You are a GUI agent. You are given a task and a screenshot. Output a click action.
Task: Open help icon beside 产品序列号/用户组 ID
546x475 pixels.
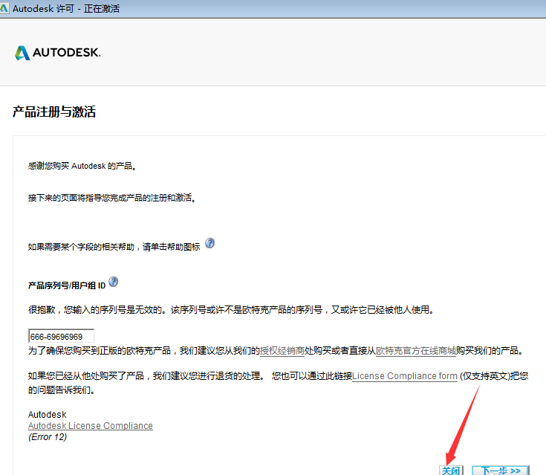114,282
